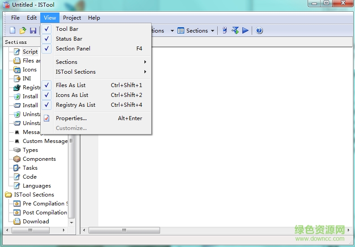Image resolution: width=355 pixels, height=247 pixels.
Task: Toggle the Section Panel option
Action: (97, 48)
